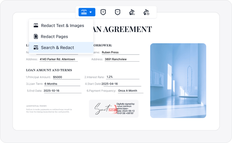The image size is (232, 143).
Task: Click the eraser with checkmark icon
Action: pos(146,12)
